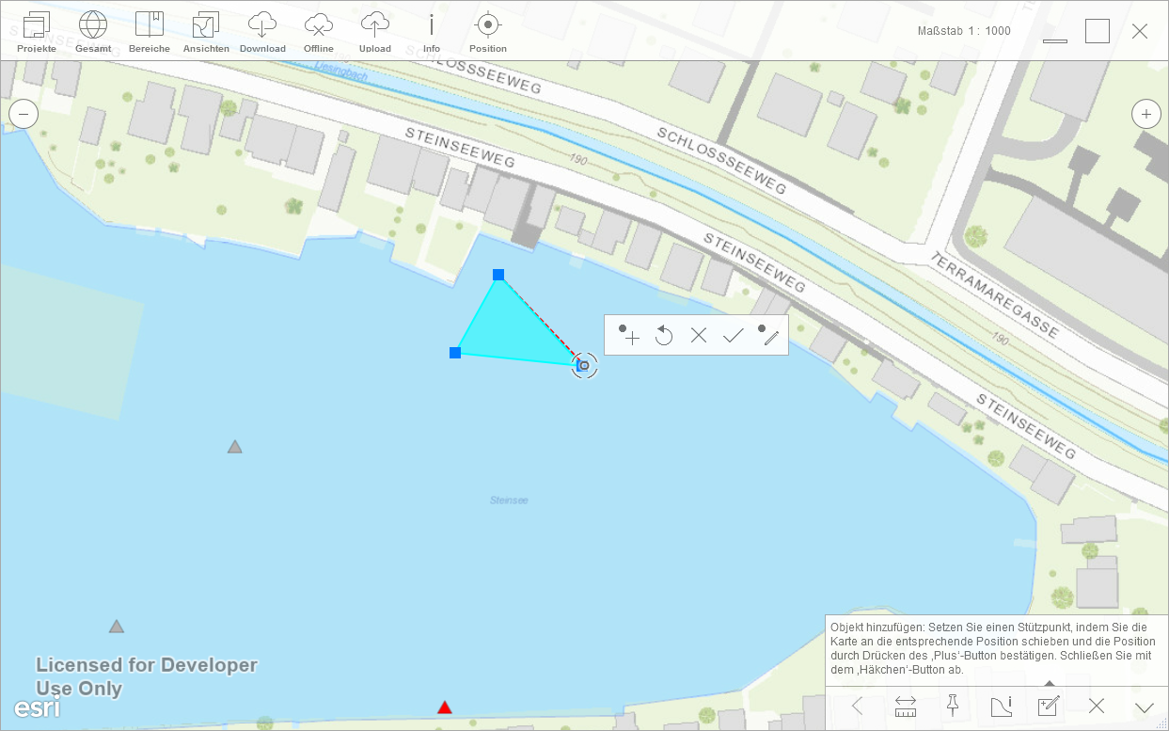Viewport: 1169px width, 731px height.
Task: Center map on current Position
Action: (x=488, y=32)
